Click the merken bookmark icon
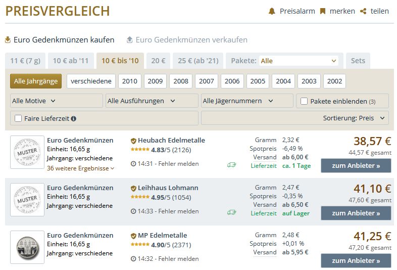The height and width of the screenshot is (270, 397). pyautogui.click(x=323, y=11)
